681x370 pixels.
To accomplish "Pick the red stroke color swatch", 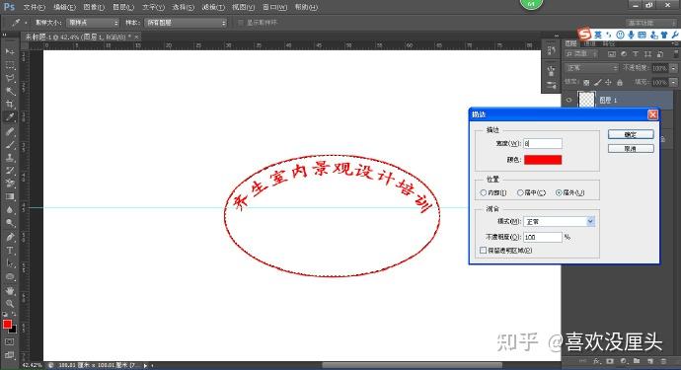I will (543, 160).
